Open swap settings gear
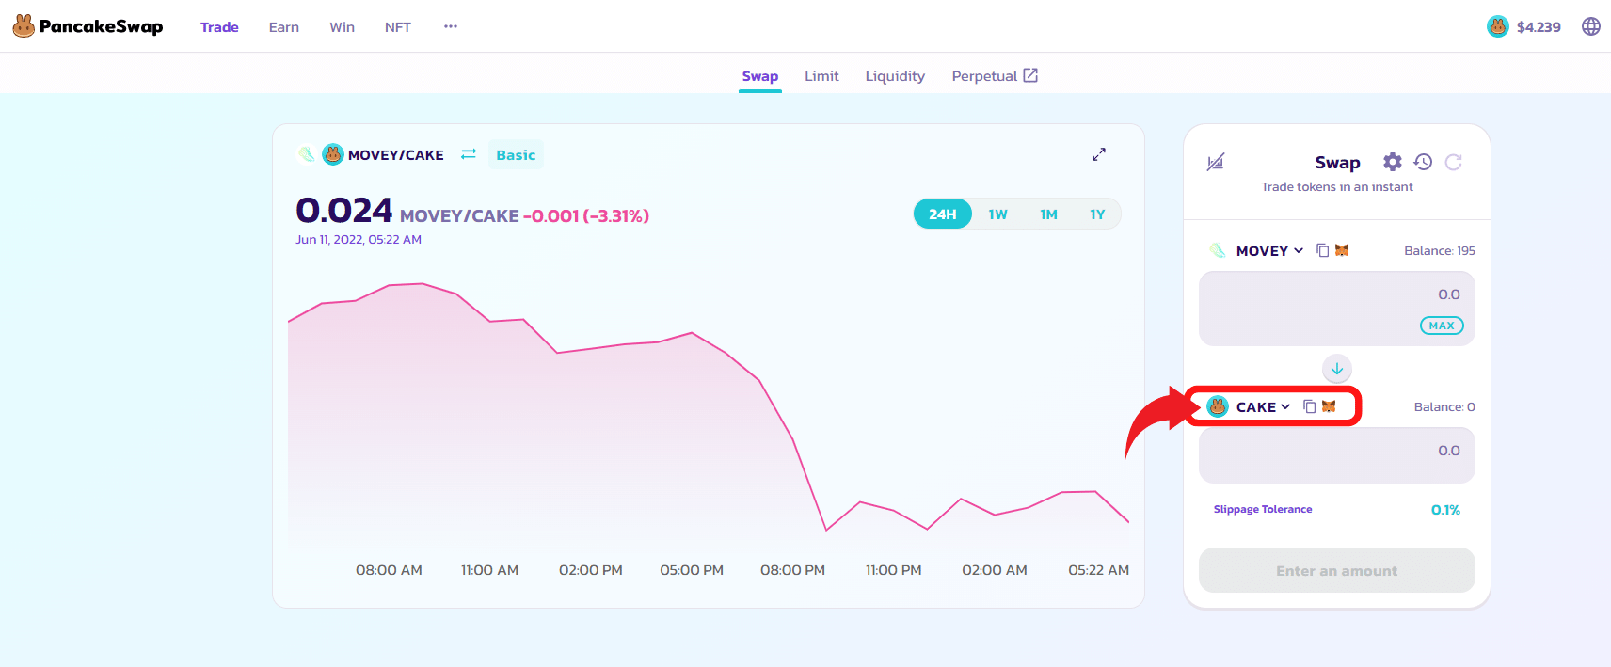The image size is (1611, 667). pyautogui.click(x=1393, y=162)
